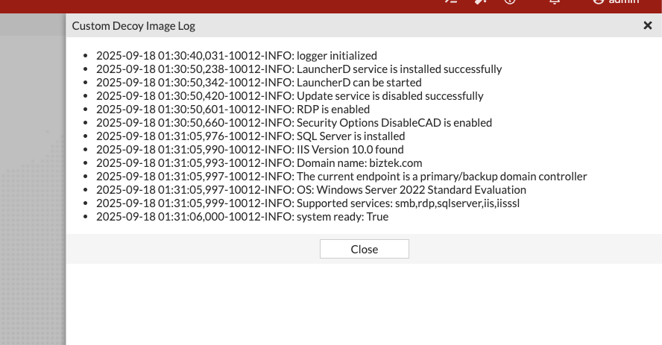Select the "RDP is enabled" log entry
This screenshot has height=345, width=662.
[233, 110]
